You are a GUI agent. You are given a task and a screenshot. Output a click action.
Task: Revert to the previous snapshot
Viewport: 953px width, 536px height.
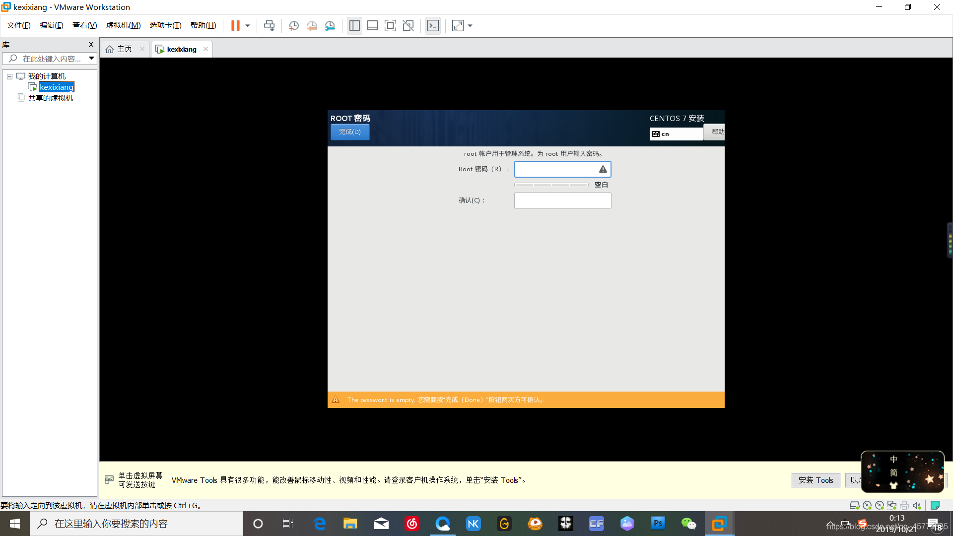click(312, 25)
